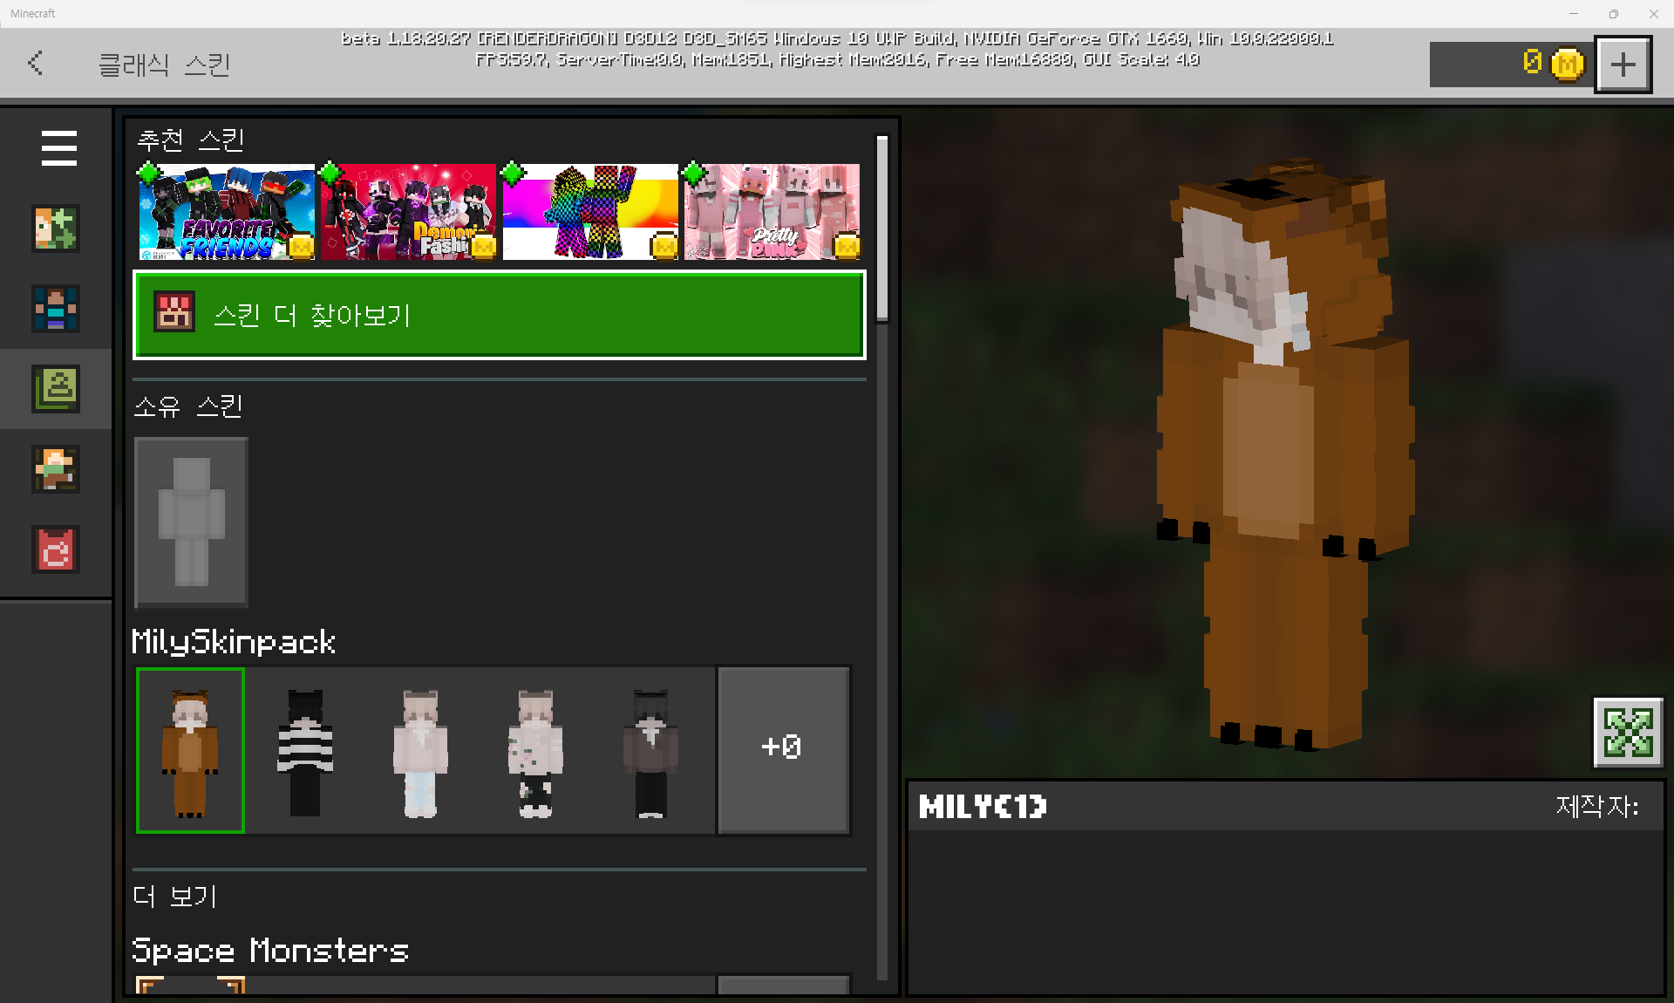Click the plus button to add coins

(1623, 64)
